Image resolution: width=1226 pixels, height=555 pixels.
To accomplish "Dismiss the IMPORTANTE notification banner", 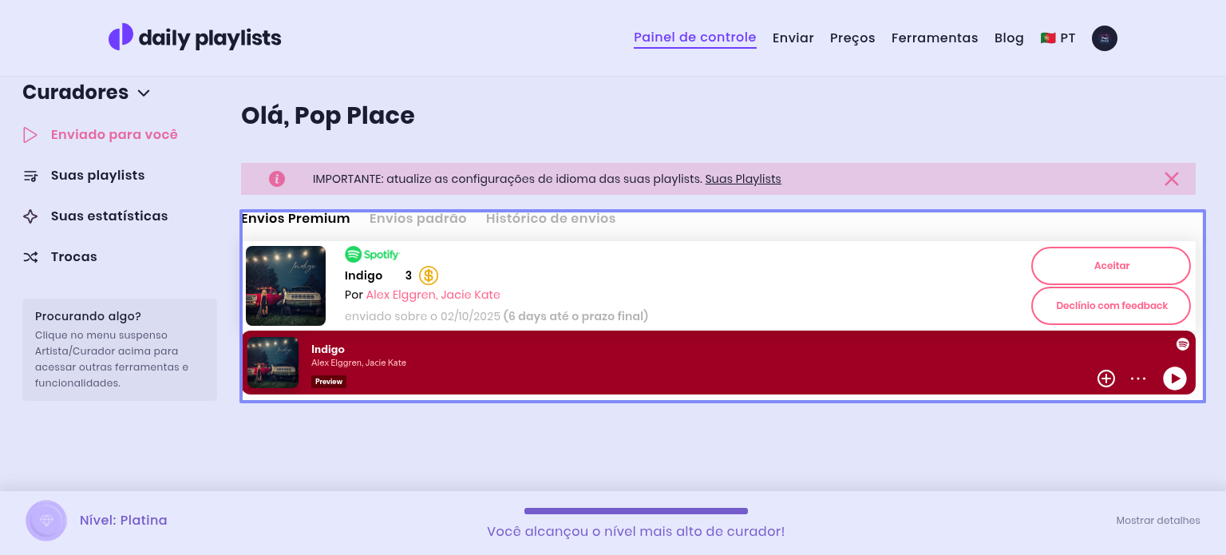I will 1171,179.
